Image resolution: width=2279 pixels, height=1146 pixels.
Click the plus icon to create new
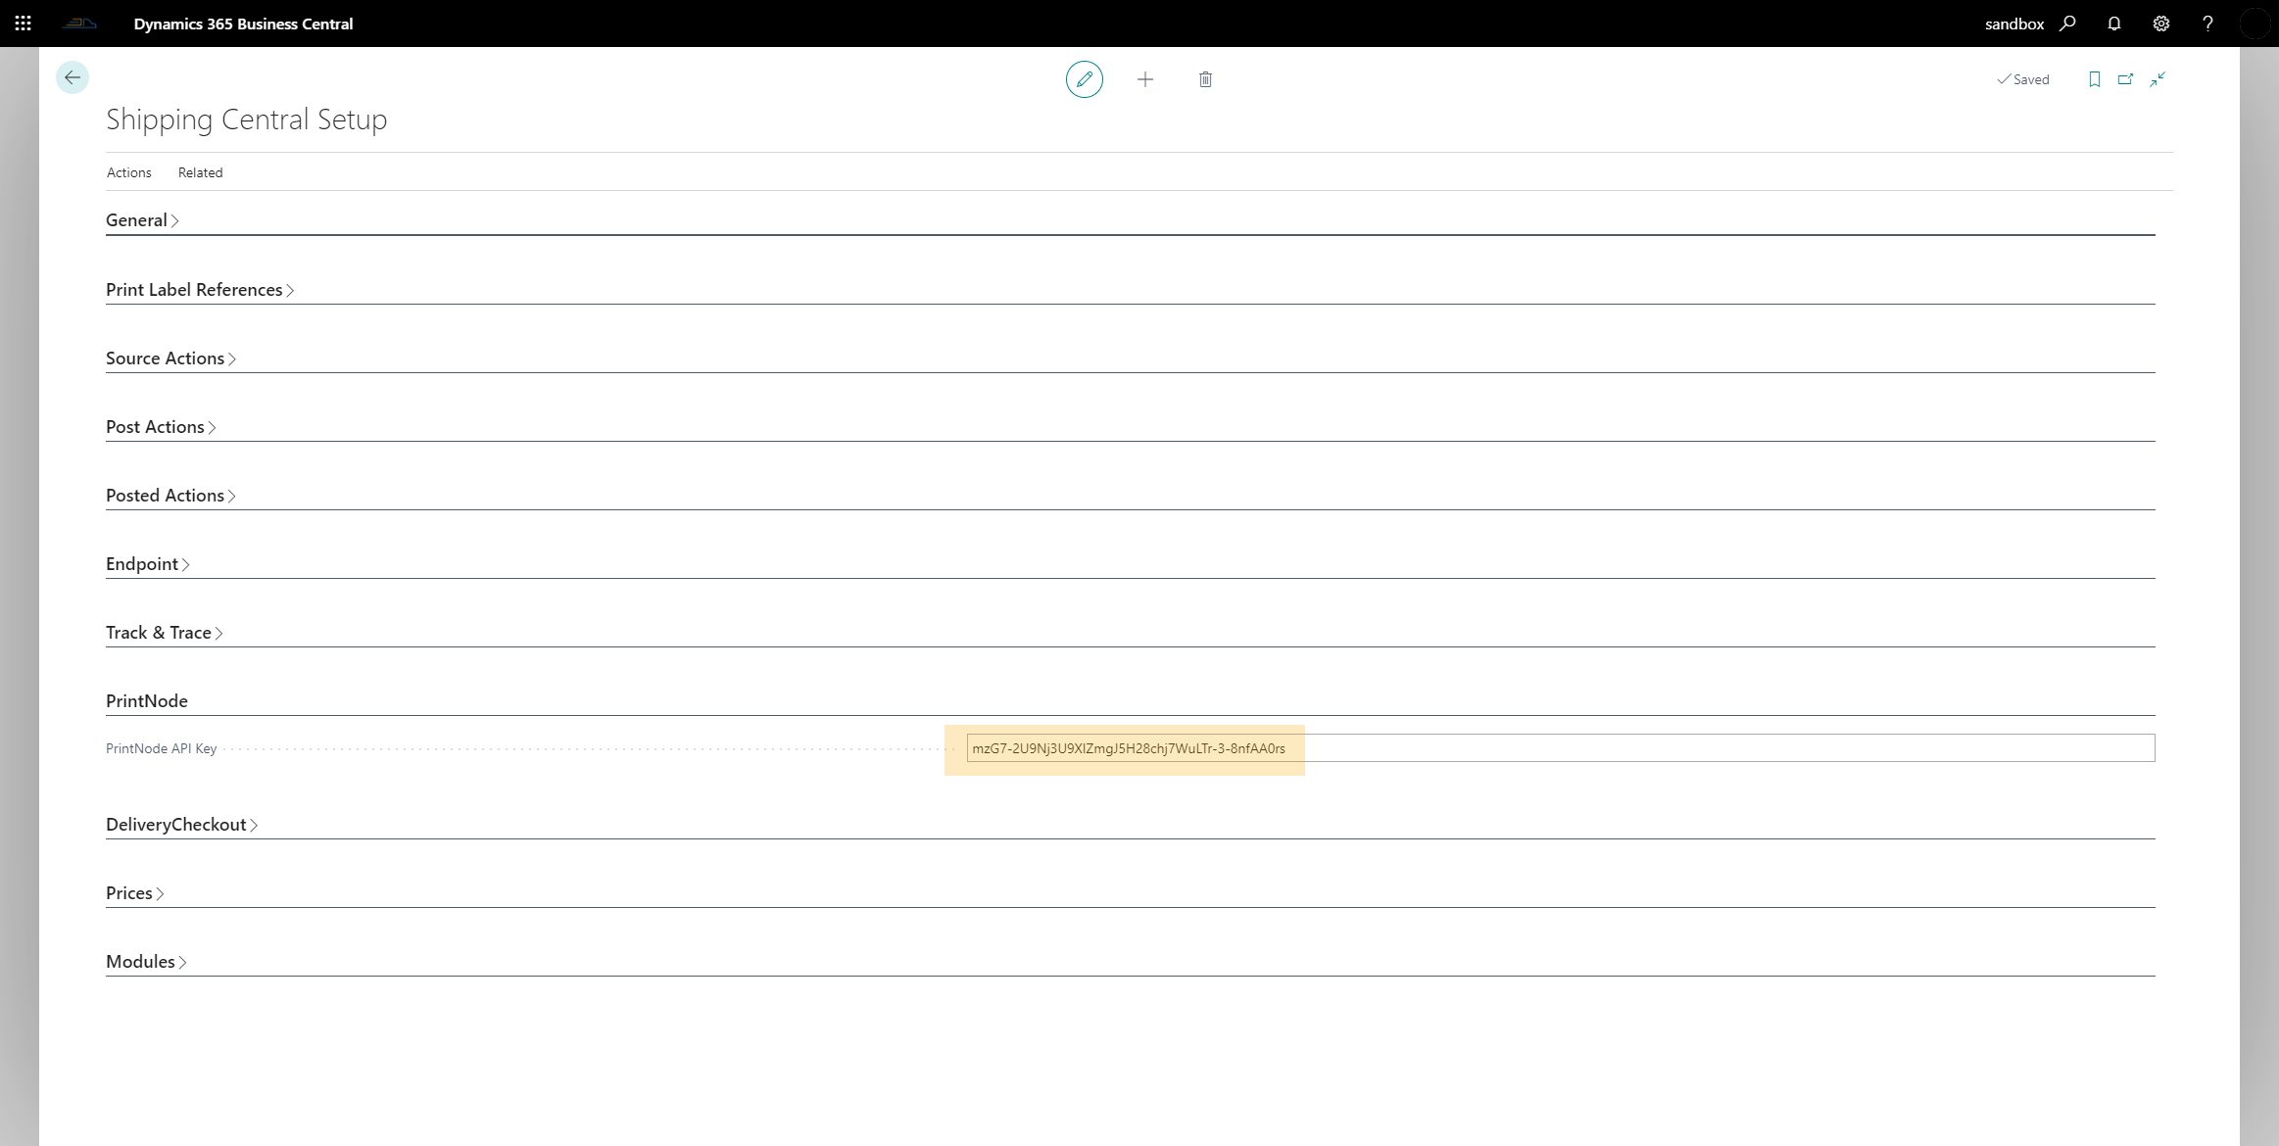[x=1144, y=79]
